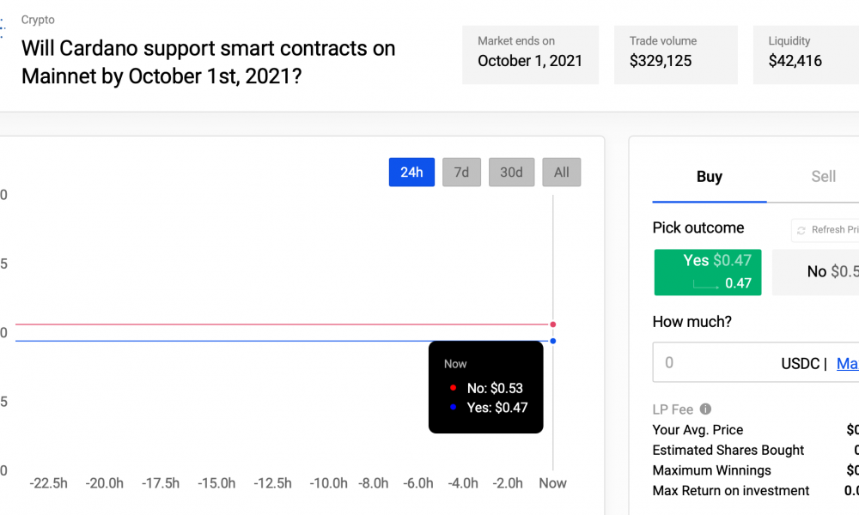Click the blue Yes data point on the chart
Image resolution: width=859 pixels, height=515 pixels.
552,341
